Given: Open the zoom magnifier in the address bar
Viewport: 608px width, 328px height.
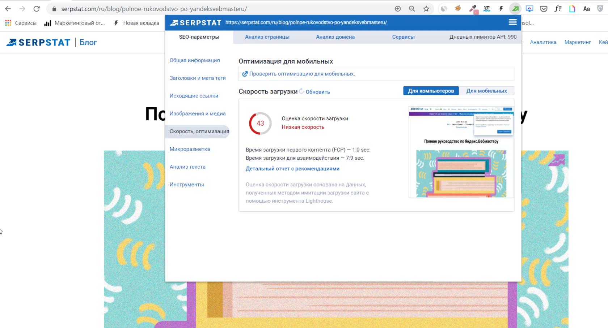Looking at the screenshot, I should 412,9.
